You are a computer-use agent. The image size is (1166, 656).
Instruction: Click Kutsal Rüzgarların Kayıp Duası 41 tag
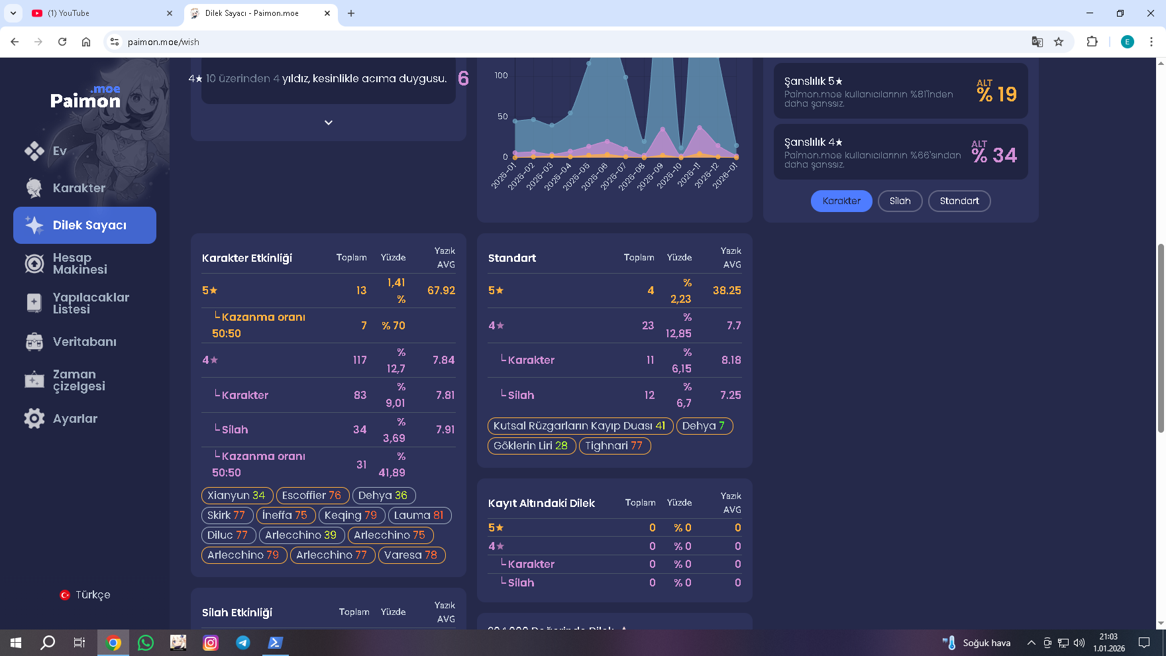(x=580, y=426)
